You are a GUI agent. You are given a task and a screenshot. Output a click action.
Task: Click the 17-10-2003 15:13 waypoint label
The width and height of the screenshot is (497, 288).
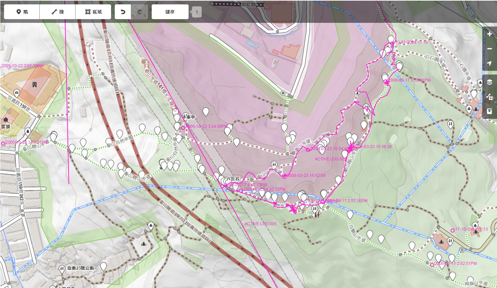pos(471,229)
